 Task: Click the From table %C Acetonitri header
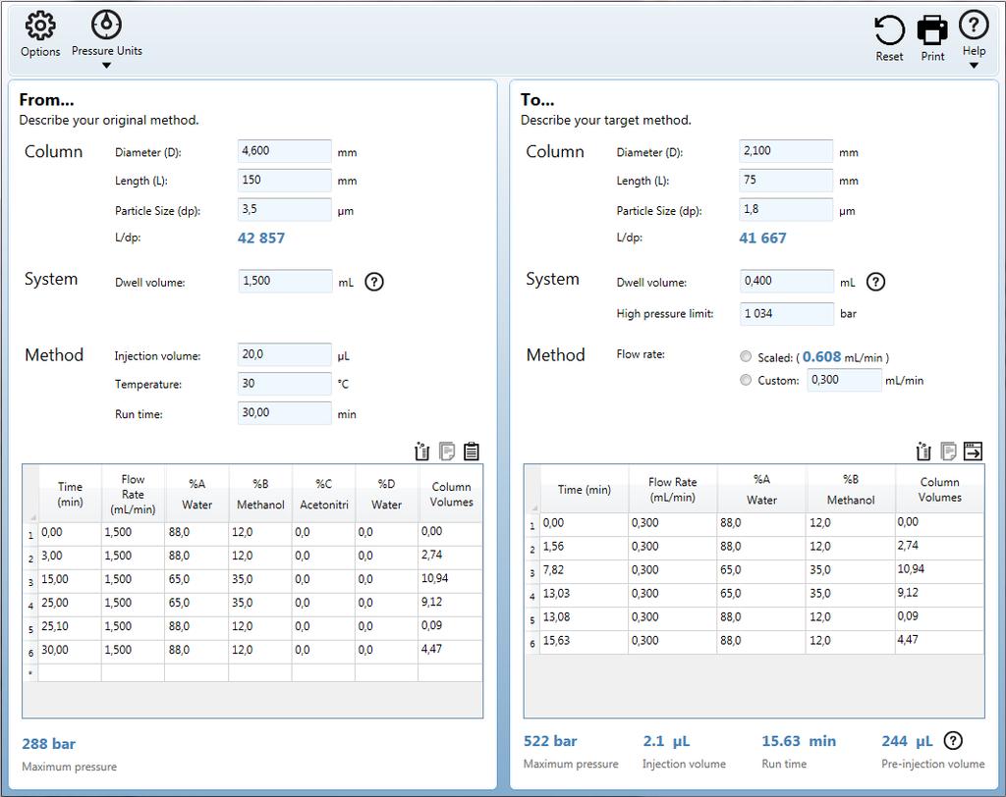(324, 494)
